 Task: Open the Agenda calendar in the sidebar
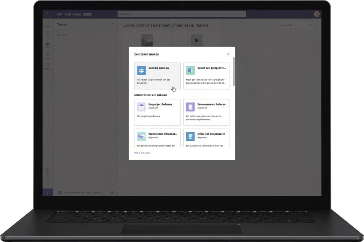coord(48,55)
